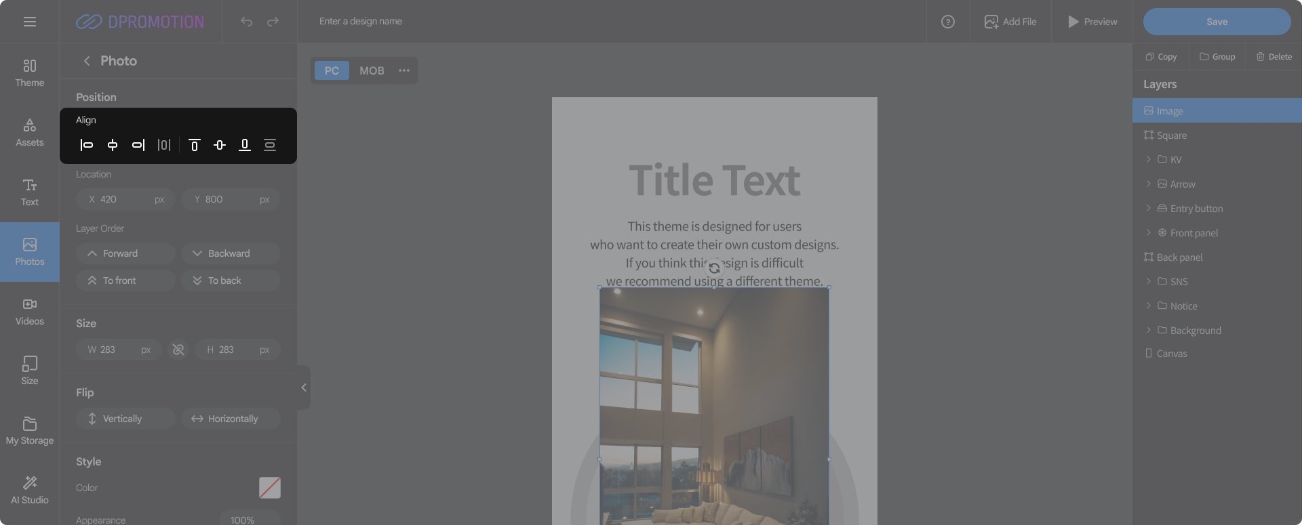Flip the photo Vertically
The image size is (1302, 525).
126,419
